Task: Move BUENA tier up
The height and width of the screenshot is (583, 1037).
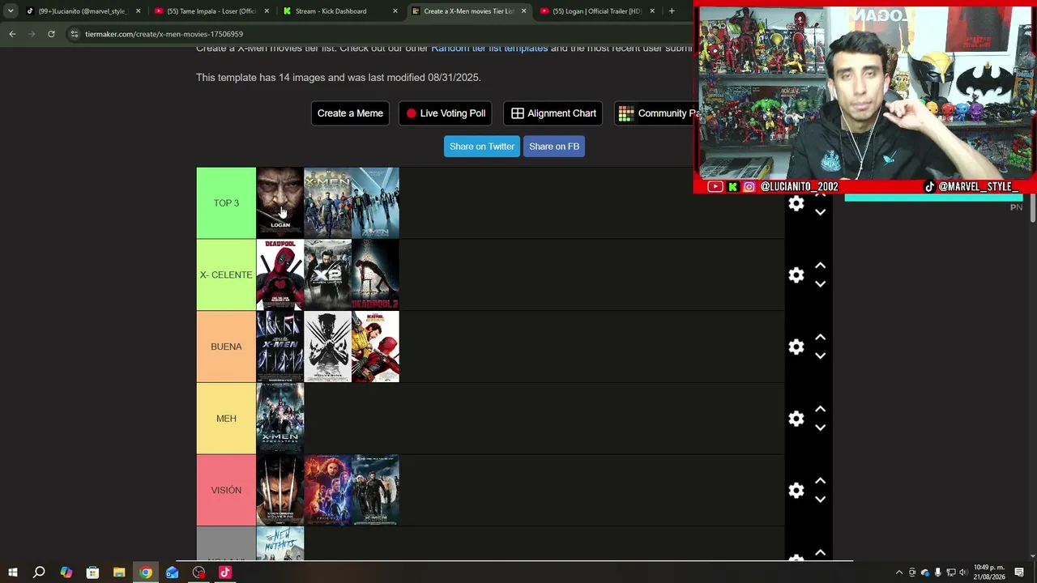Action: point(820,338)
